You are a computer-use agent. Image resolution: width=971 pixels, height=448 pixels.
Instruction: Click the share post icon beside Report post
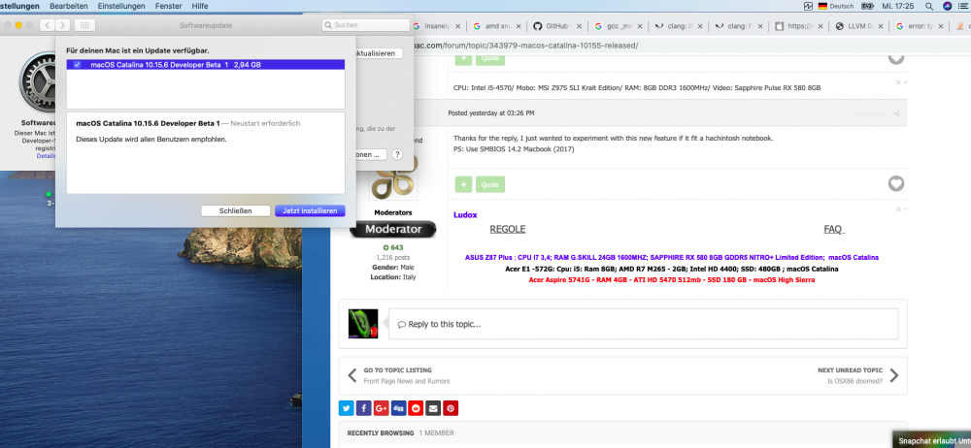pos(896,113)
